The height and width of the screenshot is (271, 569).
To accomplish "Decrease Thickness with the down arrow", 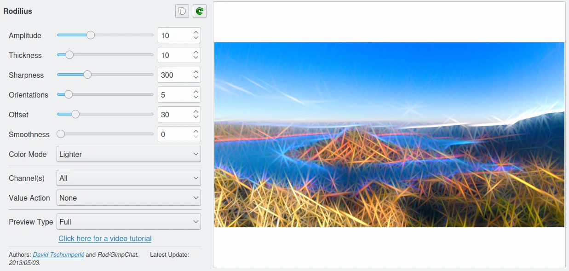I will tap(196, 58).
